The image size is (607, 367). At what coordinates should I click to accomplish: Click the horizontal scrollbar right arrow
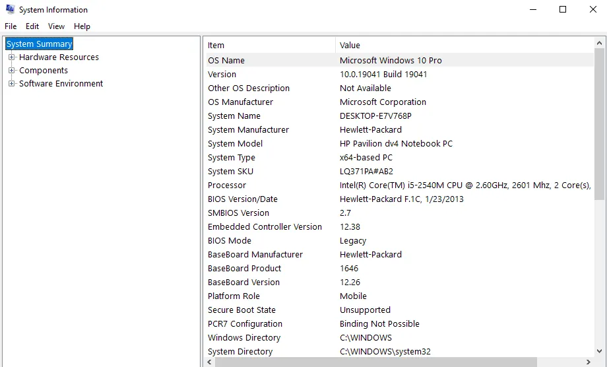[x=589, y=362]
